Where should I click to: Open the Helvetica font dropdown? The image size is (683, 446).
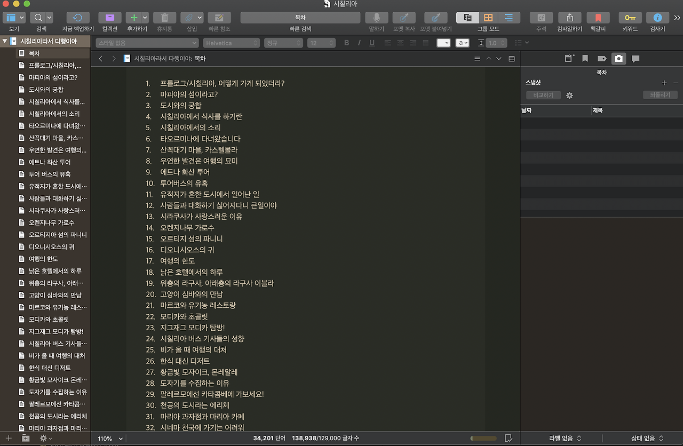point(231,42)
